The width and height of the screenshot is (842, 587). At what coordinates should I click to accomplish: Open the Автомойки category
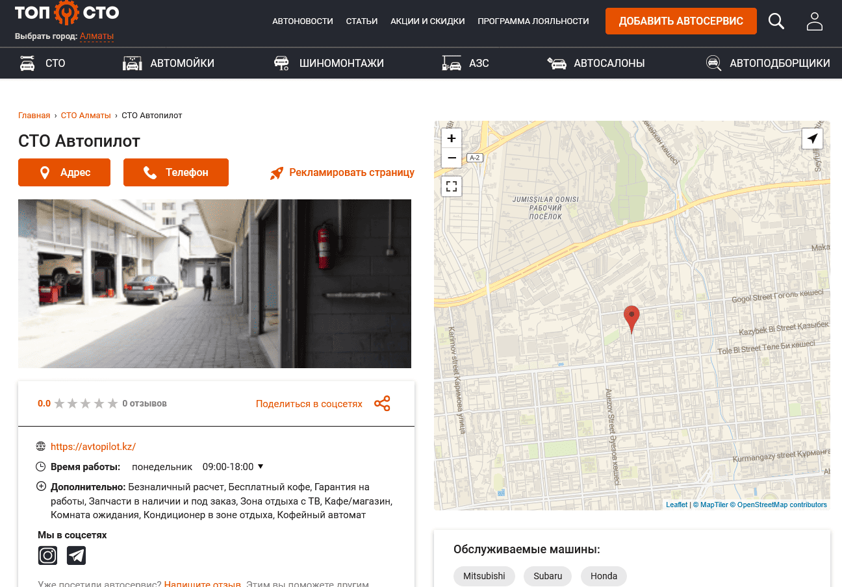tap(169, 63)
